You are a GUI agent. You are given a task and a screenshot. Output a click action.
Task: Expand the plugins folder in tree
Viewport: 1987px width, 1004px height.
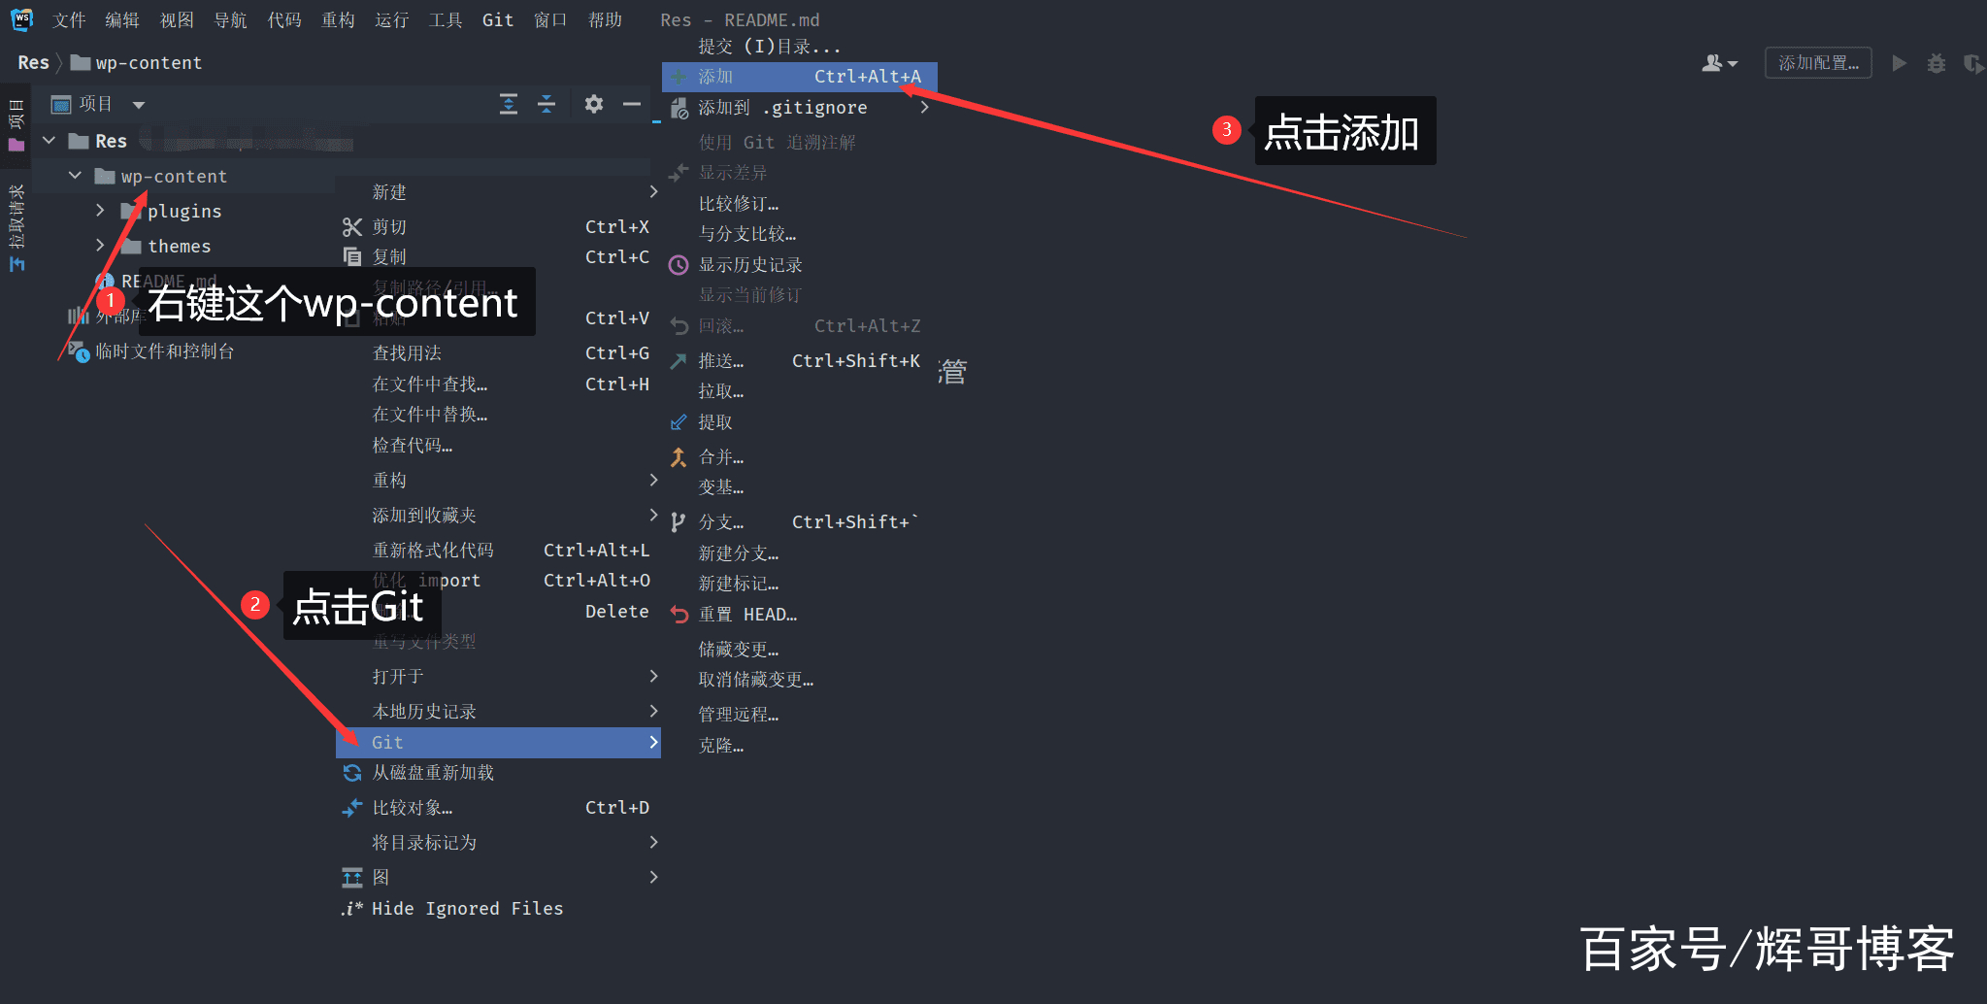tap(100, 211)
